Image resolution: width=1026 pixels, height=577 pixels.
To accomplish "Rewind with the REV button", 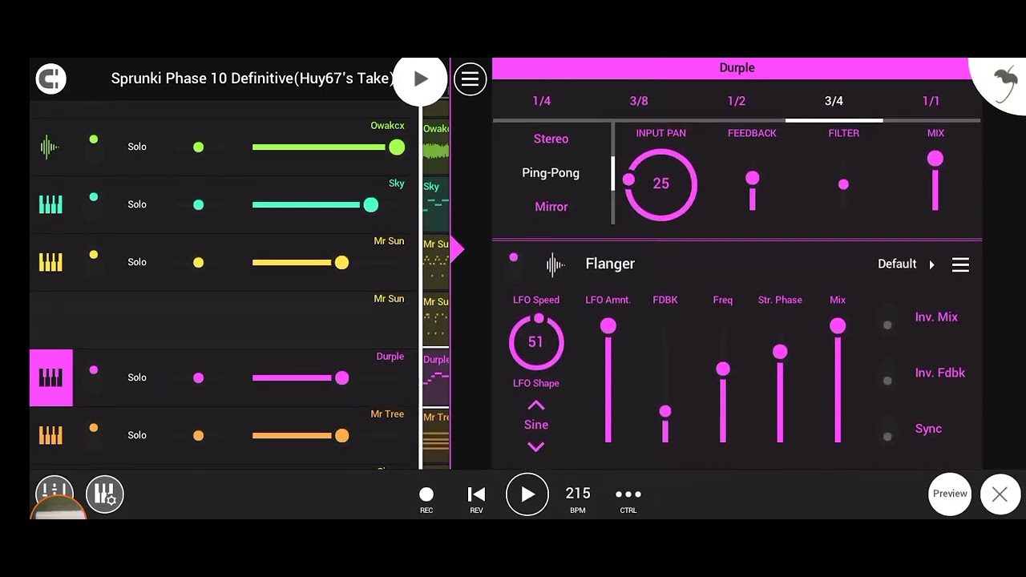I will pyautogui.click(x=476, y=498).
